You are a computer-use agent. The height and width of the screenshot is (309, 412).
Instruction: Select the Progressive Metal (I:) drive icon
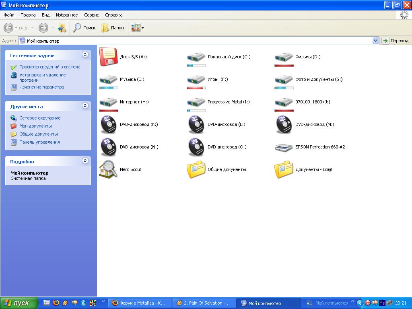pyautogui.click(x=196, y=102)
